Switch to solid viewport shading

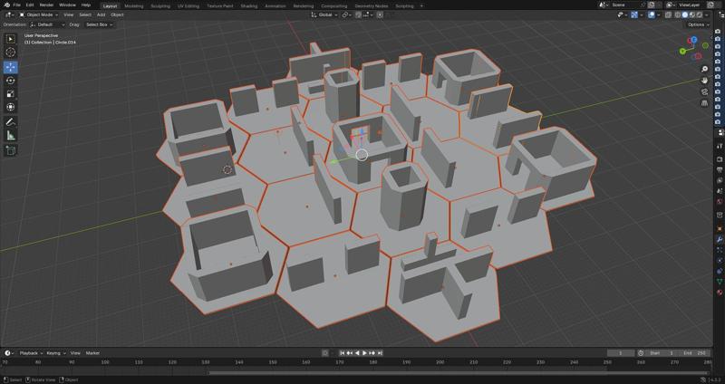click(685, 14)
